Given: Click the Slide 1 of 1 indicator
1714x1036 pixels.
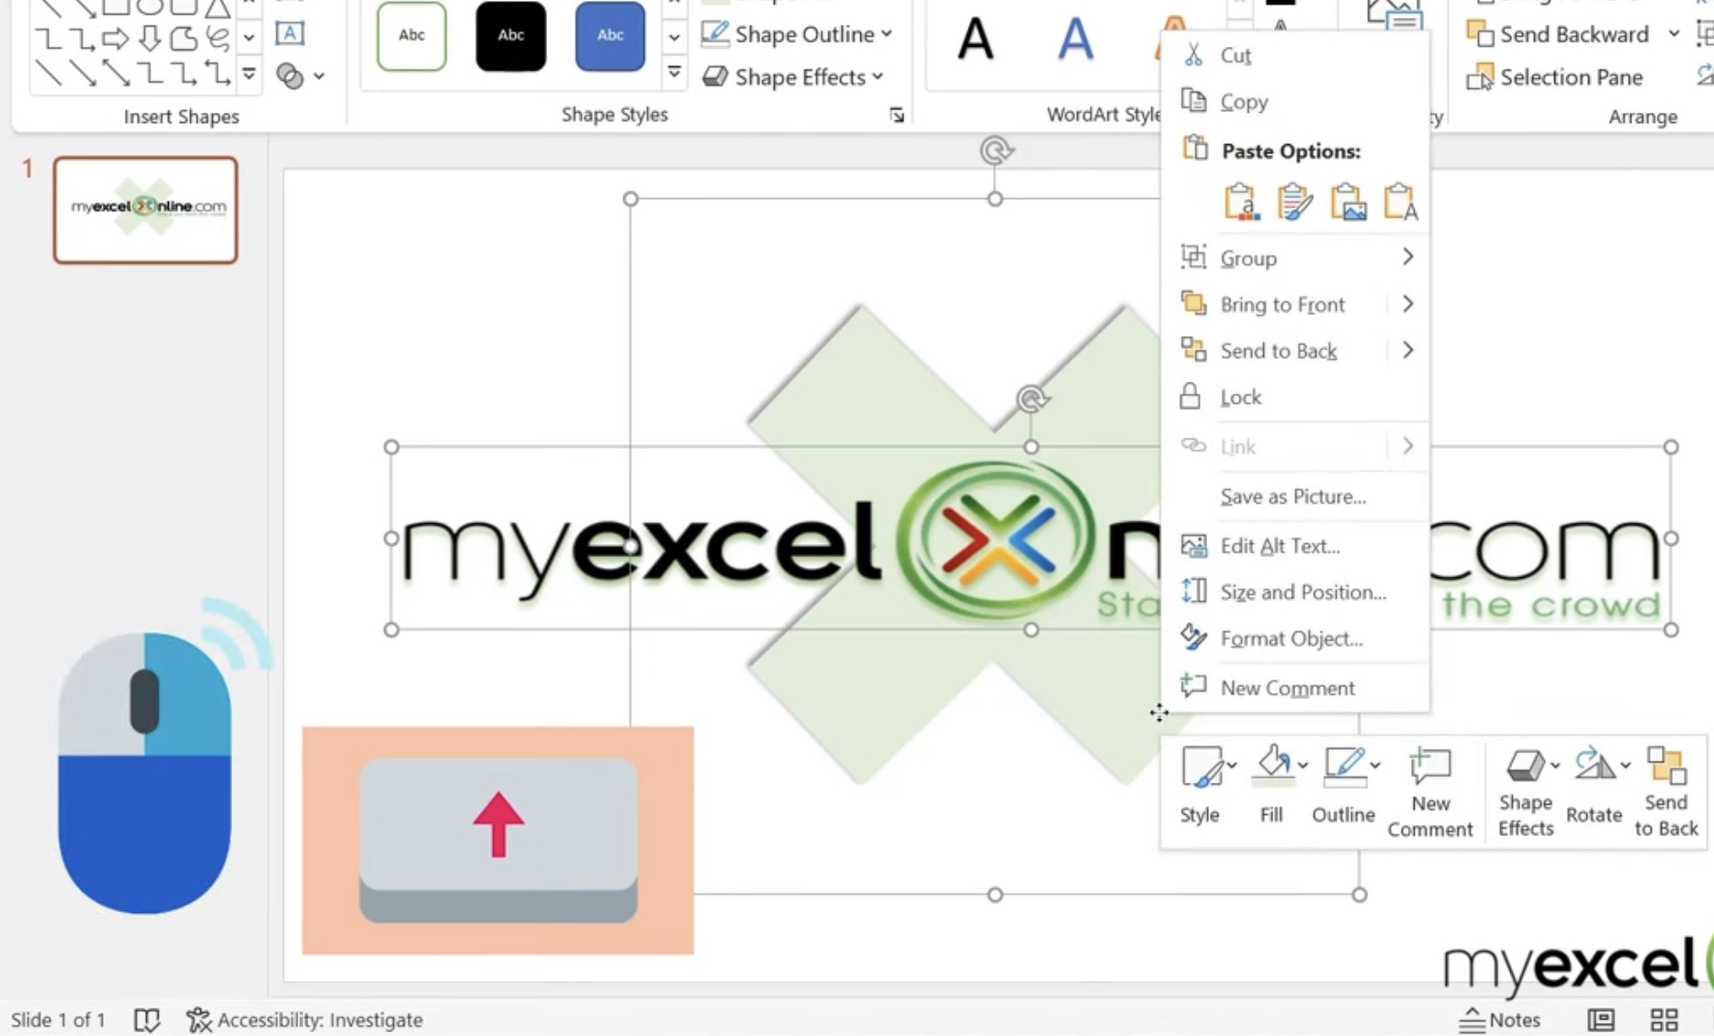Looking at the screenshot, I should [x=58, y=1019].
